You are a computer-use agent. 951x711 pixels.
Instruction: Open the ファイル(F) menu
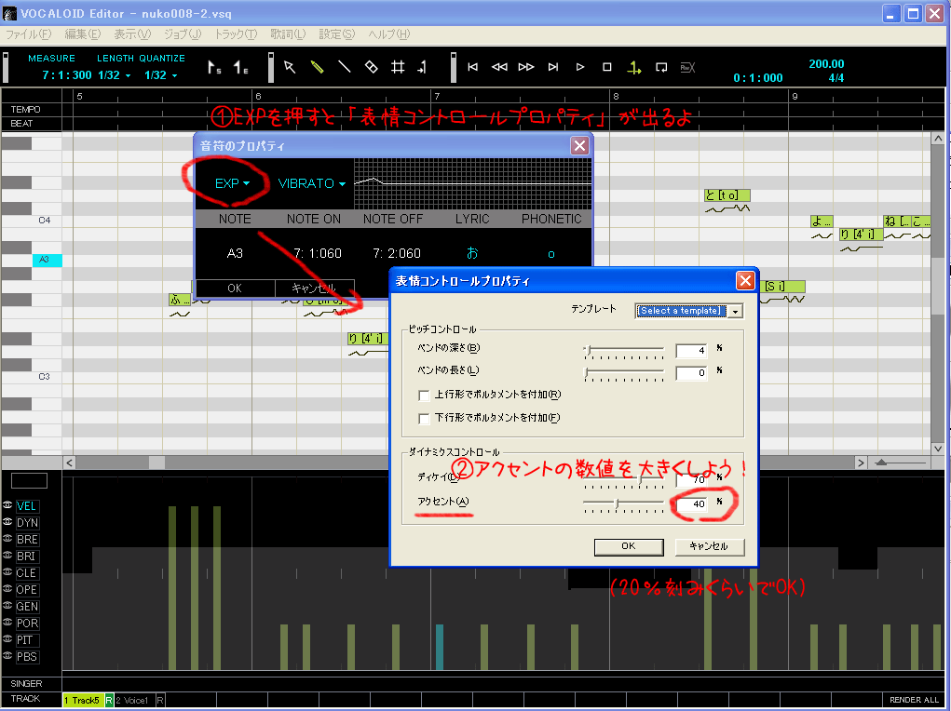click(x=29, y=34)
